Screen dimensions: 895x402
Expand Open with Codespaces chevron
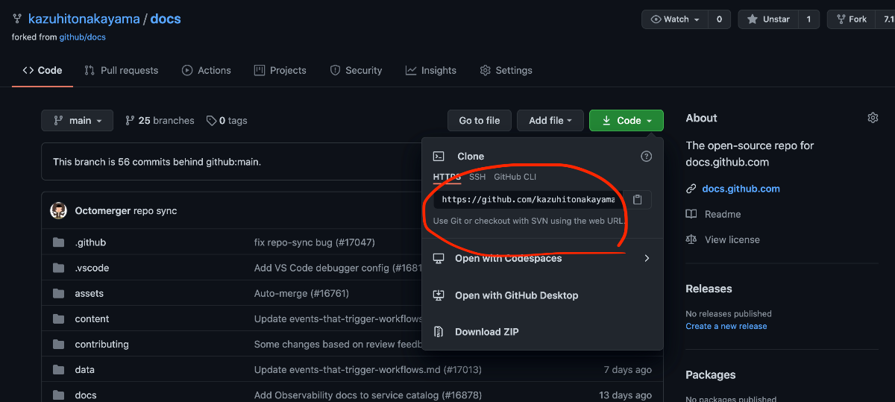647,258
